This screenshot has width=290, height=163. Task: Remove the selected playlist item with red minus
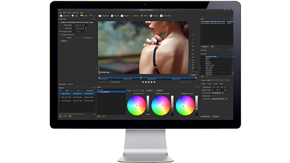click(x=65, y=116)
